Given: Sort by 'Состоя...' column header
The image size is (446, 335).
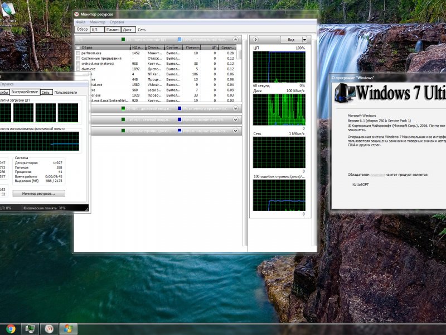Looking at the screenshot, I should pos(173,47).
